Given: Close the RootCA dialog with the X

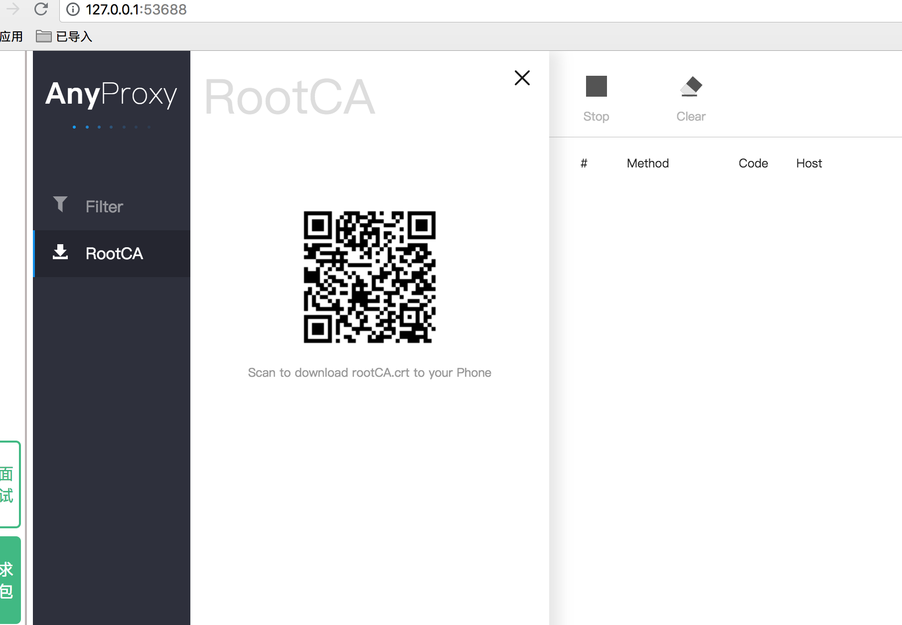Looking at the screenshot, I should click(x=521, y=78).
